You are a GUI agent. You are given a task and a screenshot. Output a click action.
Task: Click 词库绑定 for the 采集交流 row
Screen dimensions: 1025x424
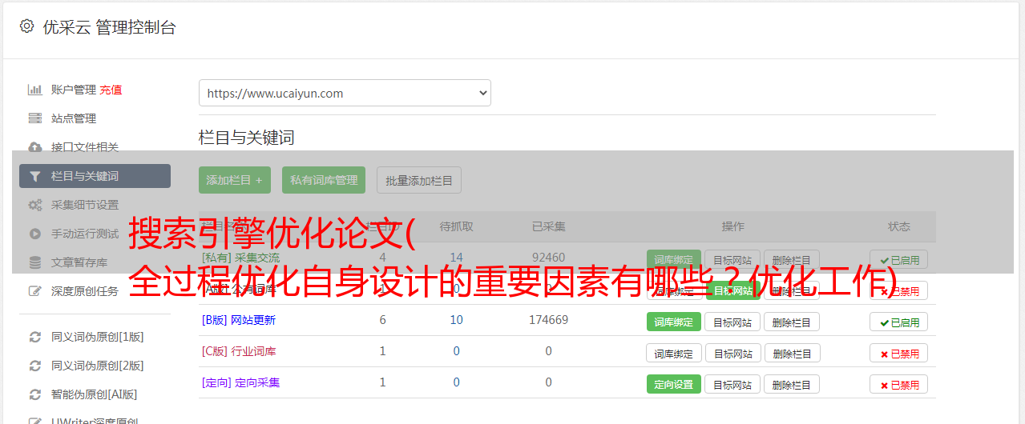pyautogui.click(x=674, y=260)
